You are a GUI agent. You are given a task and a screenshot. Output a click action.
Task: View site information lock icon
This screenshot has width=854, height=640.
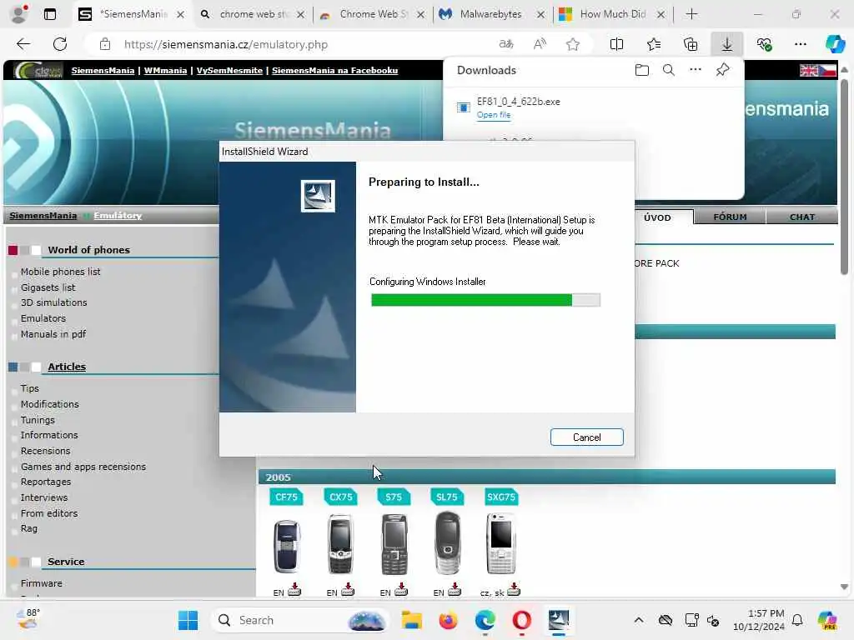(x=104, y=44)
